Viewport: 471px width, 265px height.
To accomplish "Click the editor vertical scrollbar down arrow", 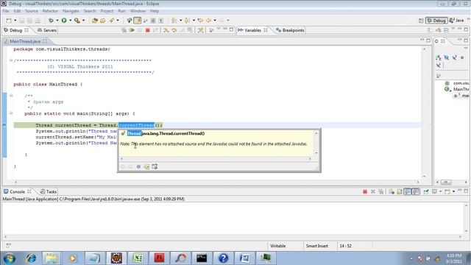I will (424, 177).
